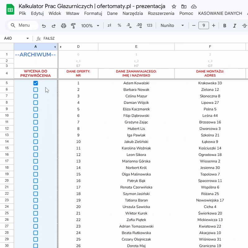Image resolution: width=248 pixels, height=248 pixels.
Task: Tick the checkbox for Jakub Zieliński row
Action: point(36,142)
